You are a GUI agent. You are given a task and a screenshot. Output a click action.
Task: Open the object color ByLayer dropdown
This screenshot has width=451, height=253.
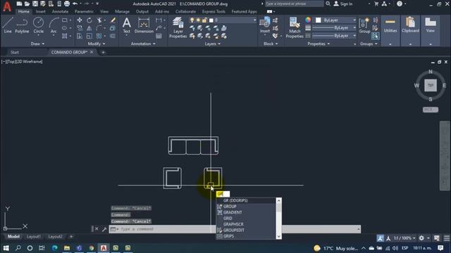click(354, 20)
